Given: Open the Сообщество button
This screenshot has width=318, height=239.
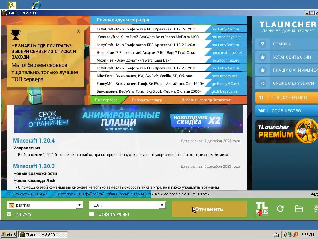Looking at the screenshot, I should pyautogui.click(x=286, y=111).
